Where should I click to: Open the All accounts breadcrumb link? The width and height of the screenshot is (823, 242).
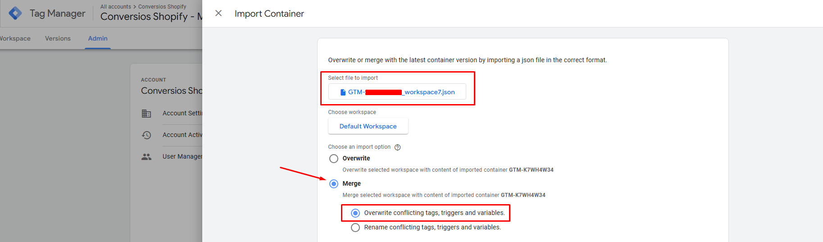click(x=116, y=7)
